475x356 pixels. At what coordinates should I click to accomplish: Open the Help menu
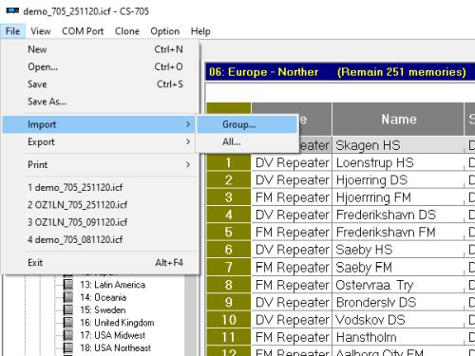pos(200,31)
